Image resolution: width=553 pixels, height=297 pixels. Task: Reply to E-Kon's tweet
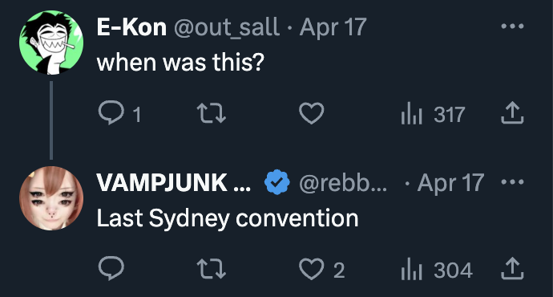119,113
